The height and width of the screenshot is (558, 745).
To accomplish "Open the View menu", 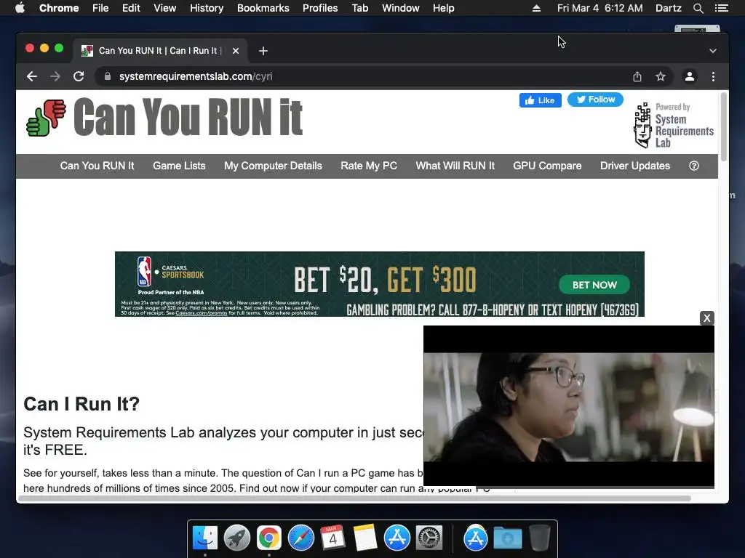I will (x=165, y=8).
